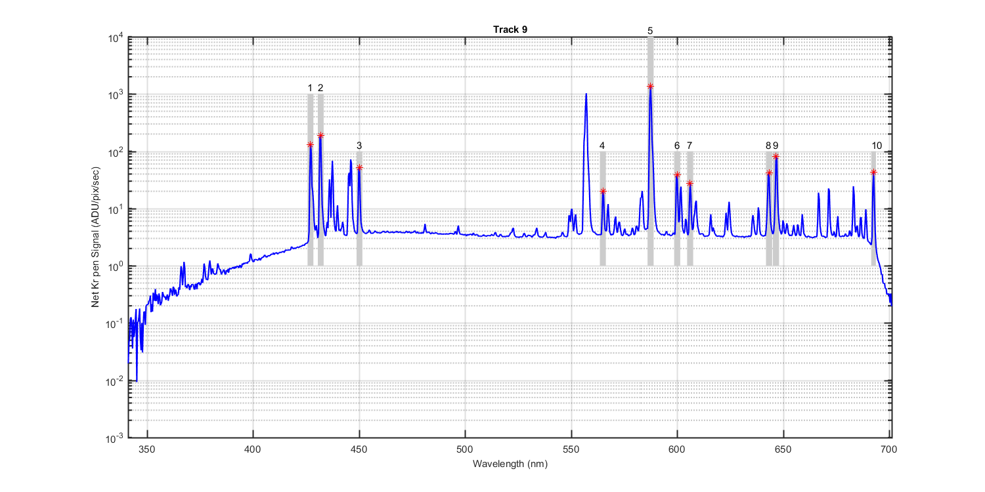Click the y-axis tick label 10^-2
The width and height of the screenshot is (985, 492).
116,381
